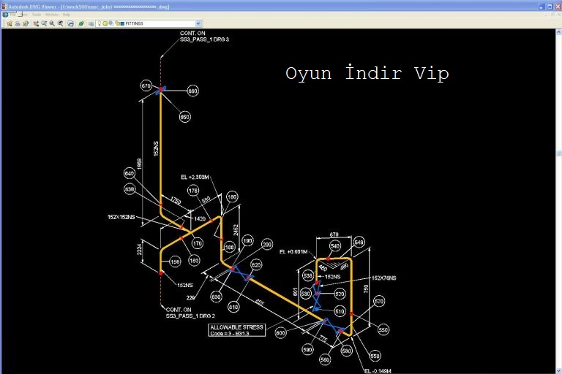Open the Help menu

click(x=67, y=15)
